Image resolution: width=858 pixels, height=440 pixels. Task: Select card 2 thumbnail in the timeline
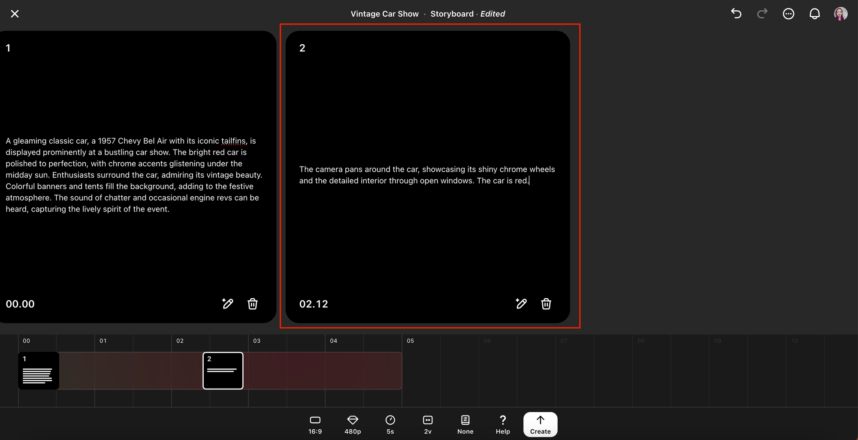click(223, 371)
